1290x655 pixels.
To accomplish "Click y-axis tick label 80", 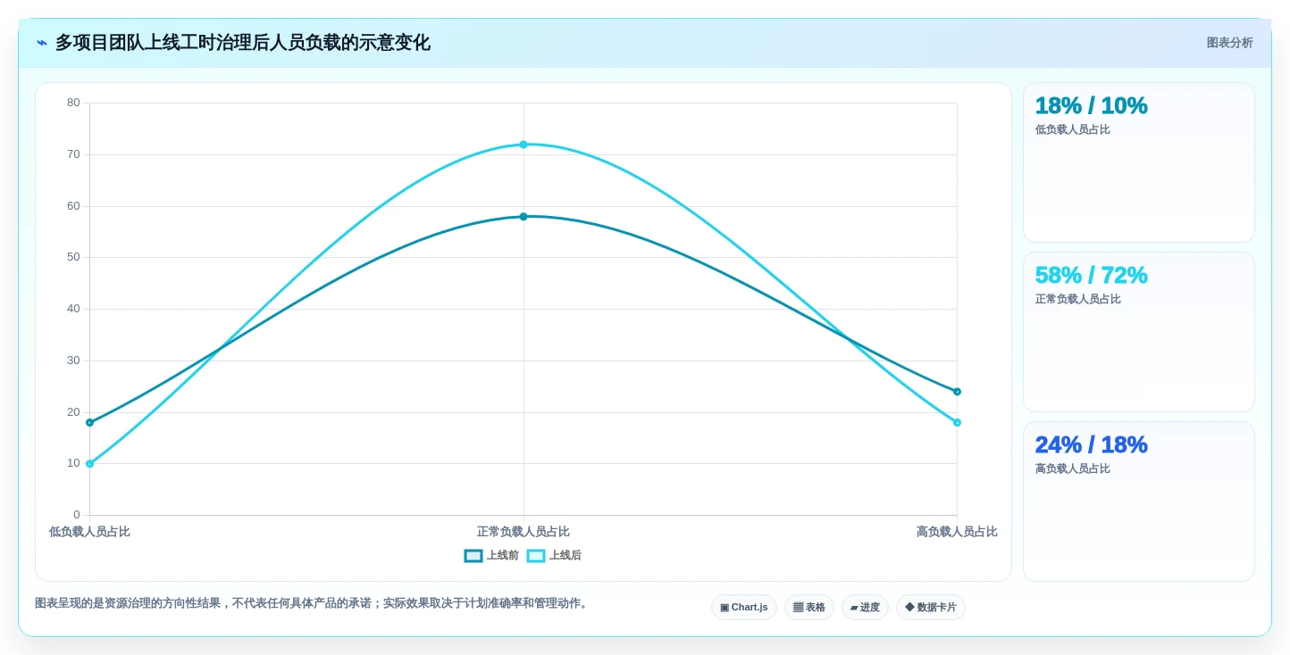I will [73, 103].
